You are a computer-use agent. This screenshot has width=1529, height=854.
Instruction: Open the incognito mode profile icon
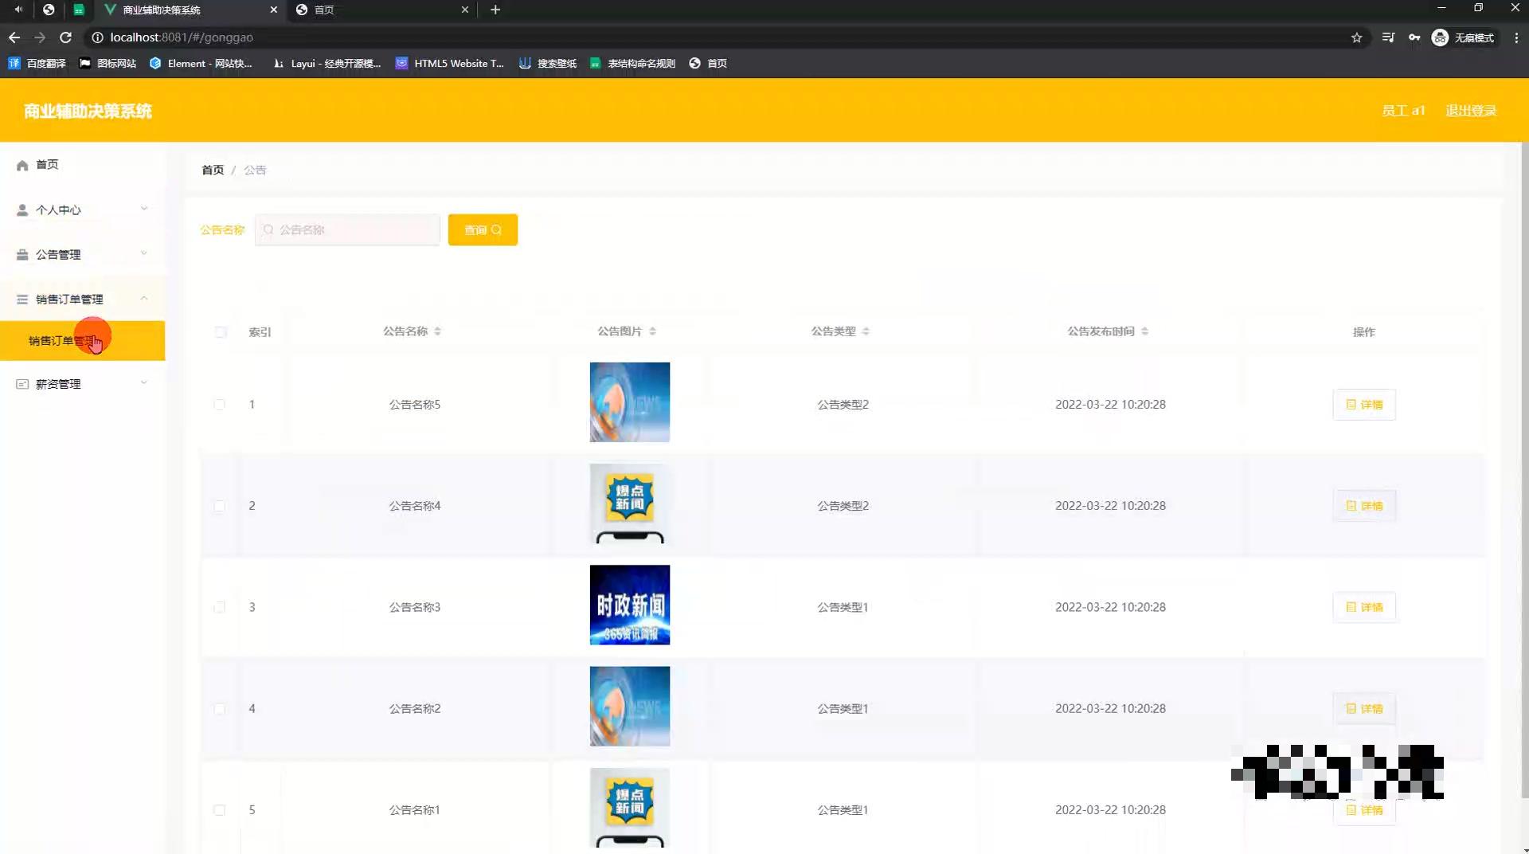pyautogui.click(x=1463, y=37)
